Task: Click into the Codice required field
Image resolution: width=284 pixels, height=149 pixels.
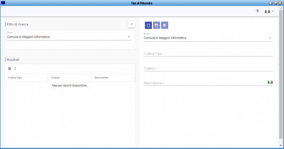Action: tap(208, 68)
